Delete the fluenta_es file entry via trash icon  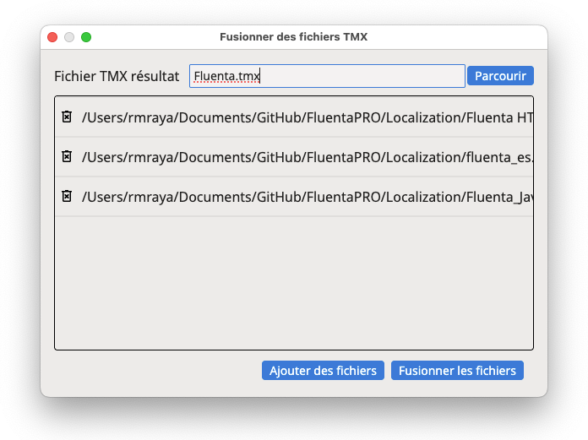coord(67,156)
